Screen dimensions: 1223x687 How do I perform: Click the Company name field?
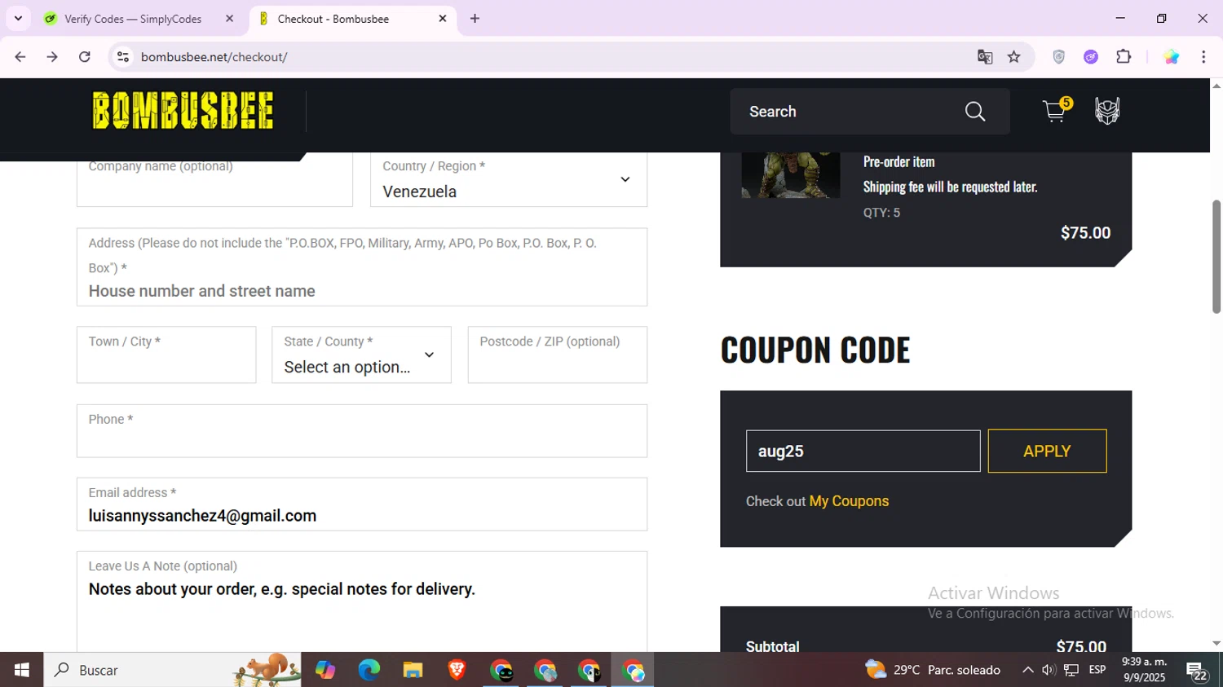pos(214,179)
